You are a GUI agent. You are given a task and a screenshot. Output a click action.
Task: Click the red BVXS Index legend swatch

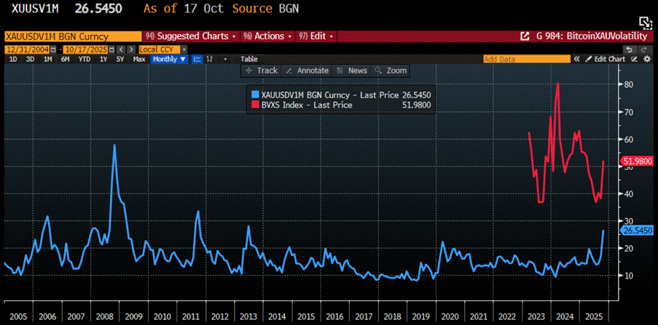254,105
